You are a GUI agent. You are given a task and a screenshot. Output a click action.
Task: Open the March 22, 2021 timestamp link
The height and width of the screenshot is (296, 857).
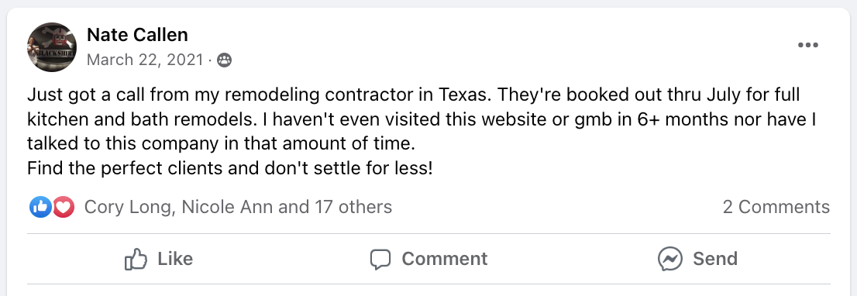click(x=145, y=60)
